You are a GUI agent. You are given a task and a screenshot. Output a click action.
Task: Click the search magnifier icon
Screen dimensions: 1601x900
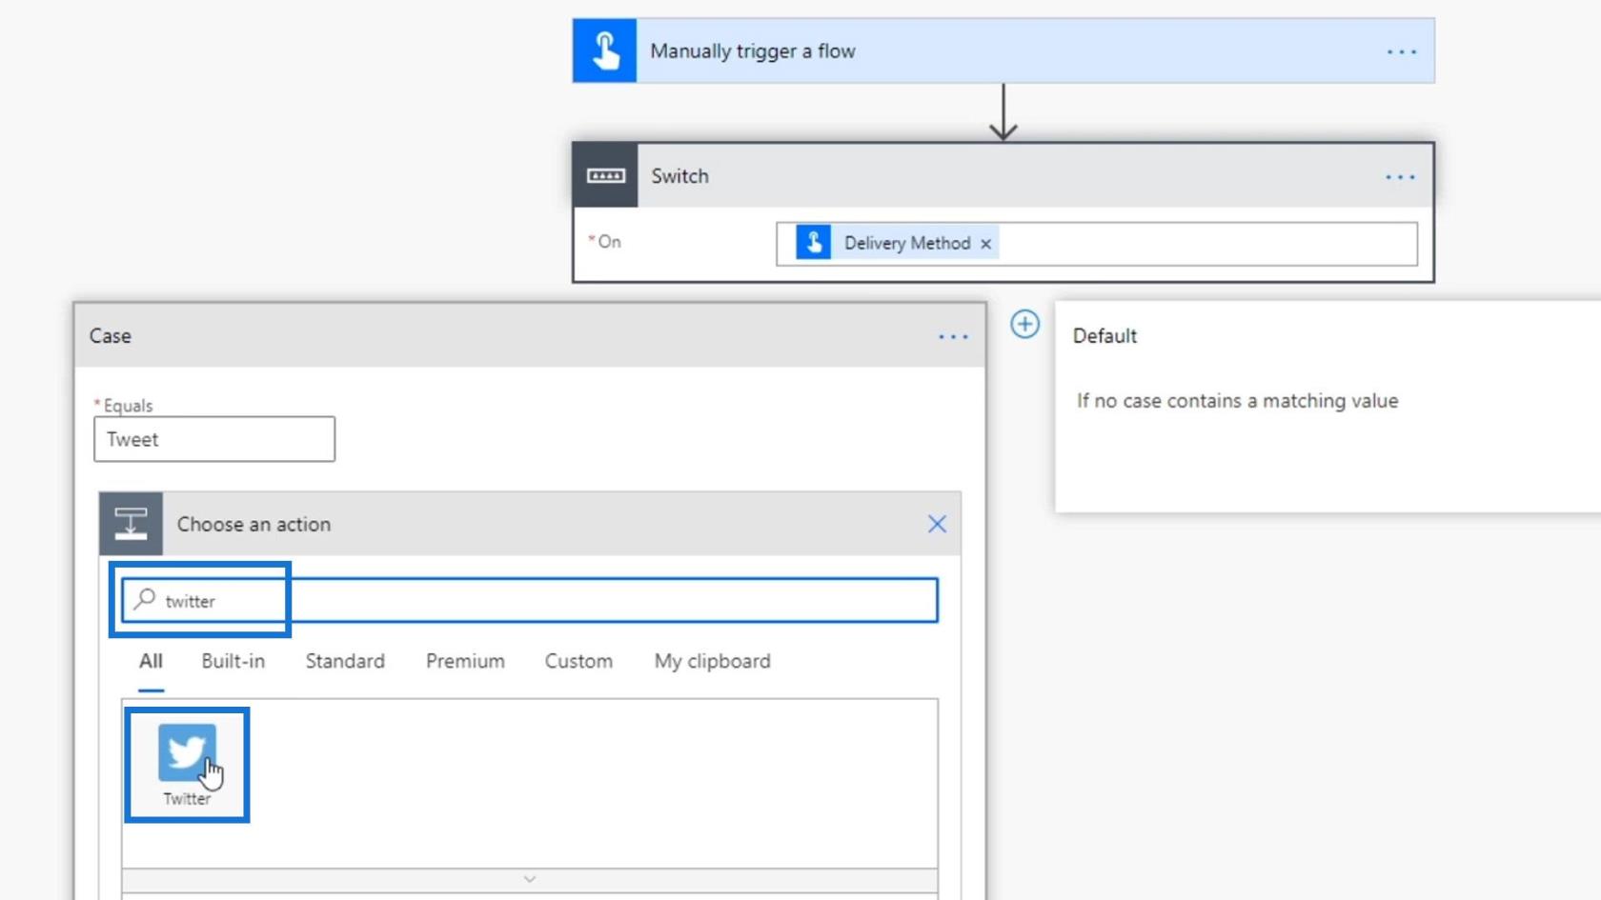[145, 599]
